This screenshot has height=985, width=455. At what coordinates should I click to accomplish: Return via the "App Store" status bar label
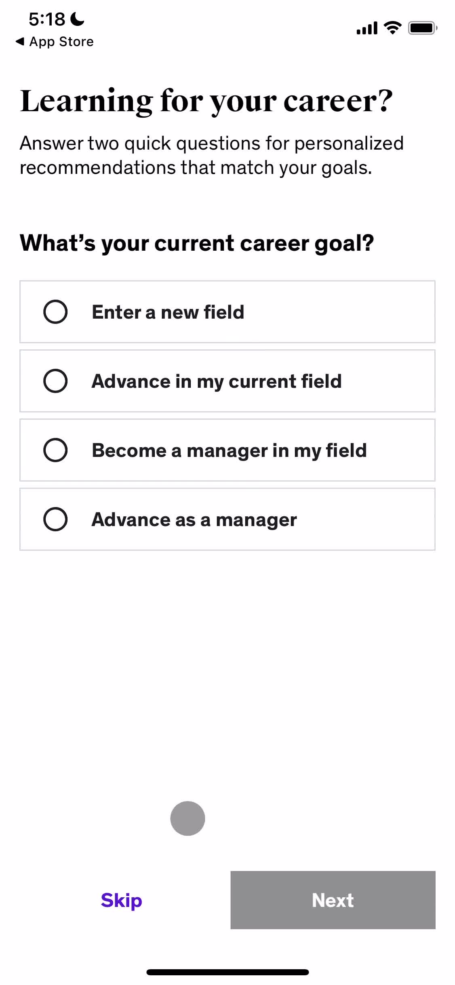[x=61, y=42]
